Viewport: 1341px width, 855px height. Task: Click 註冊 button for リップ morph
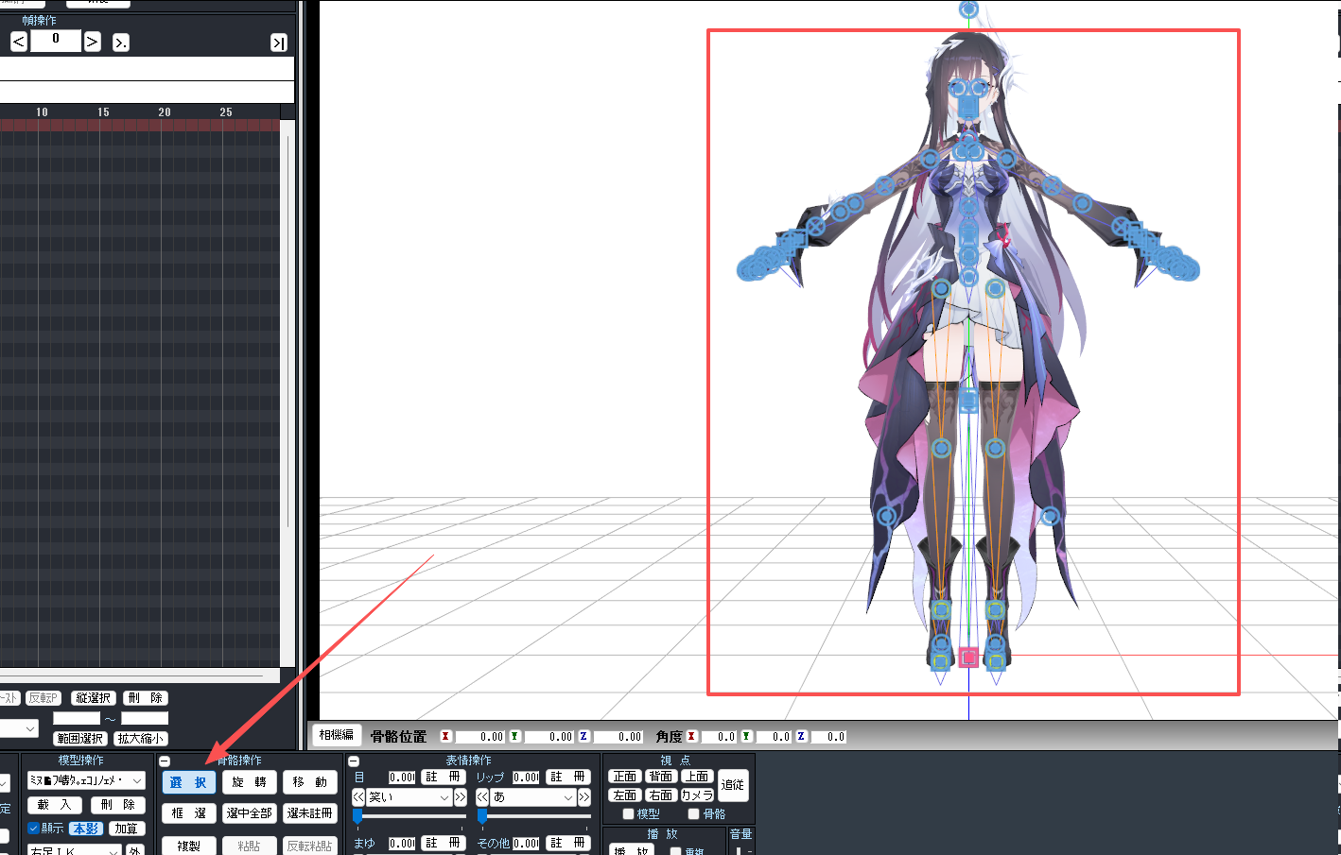[568, 777]
